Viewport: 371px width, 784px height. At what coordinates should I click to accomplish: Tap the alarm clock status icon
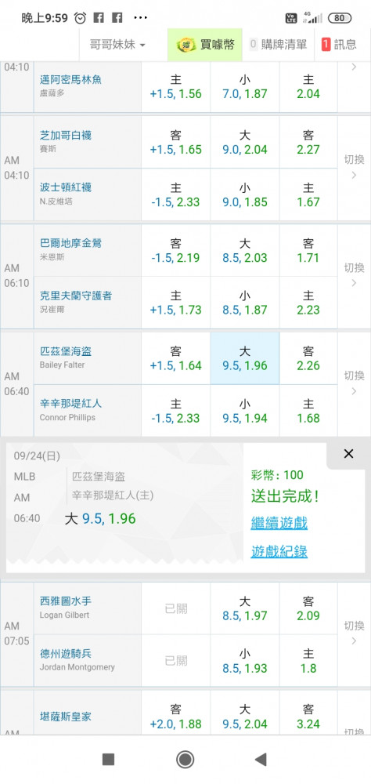coord(80,19)
